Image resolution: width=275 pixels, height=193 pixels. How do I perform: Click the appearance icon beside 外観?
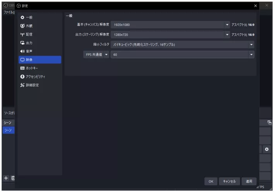click(22, 26)
